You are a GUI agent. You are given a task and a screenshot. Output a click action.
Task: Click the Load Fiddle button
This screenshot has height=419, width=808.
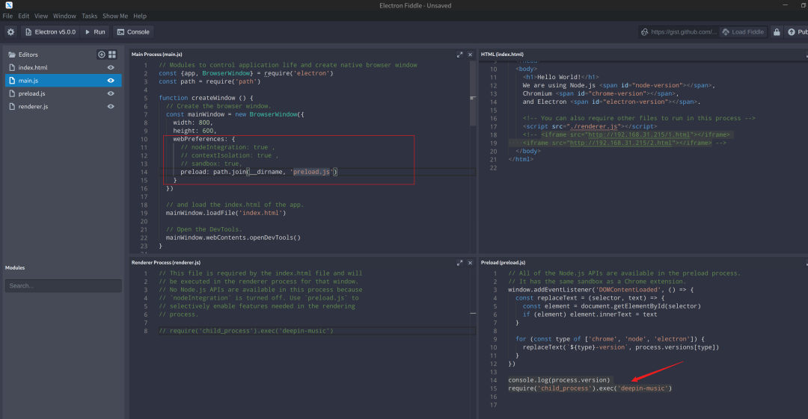[x=743, y=32]
